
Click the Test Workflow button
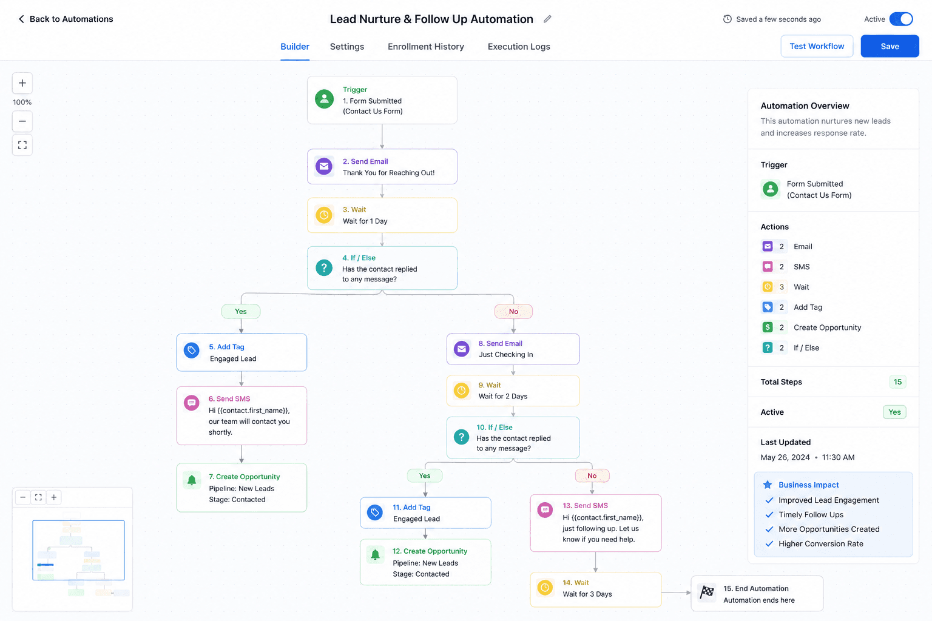coord(817,46)
